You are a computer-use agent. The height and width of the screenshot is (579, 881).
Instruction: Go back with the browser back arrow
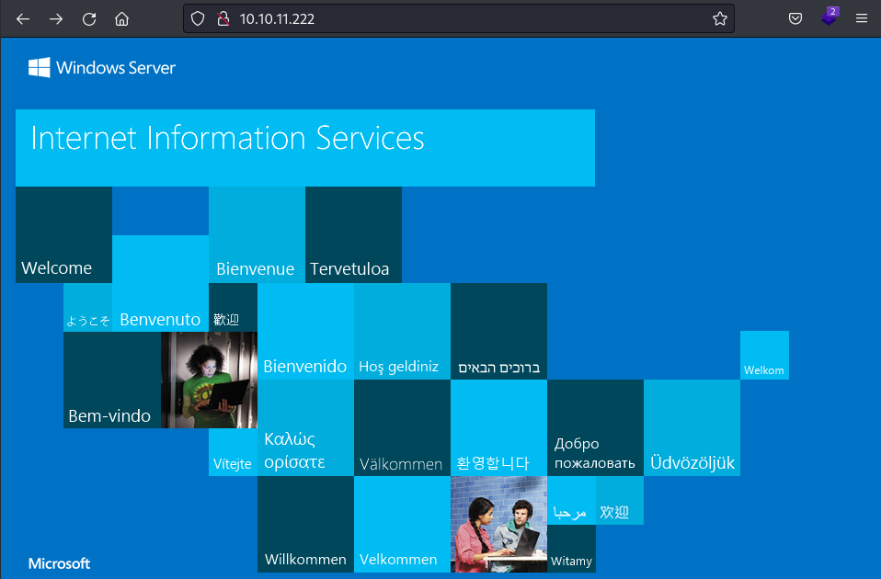[23, 19]
